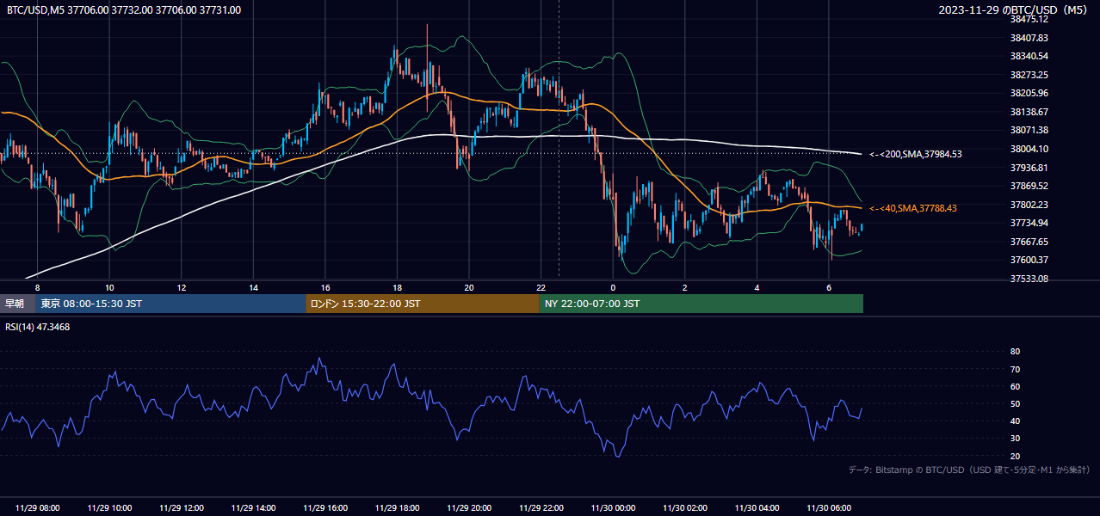Screen dimensions: 1100x516
Task: Click hour label 14 under price chart
Action: click(x=253, y=287)
